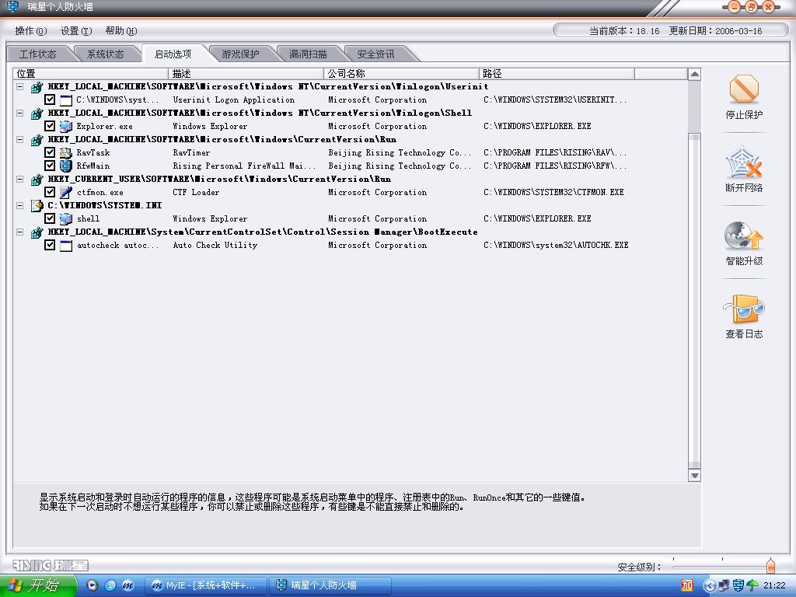Click the Explorer.exe entry icon
796x597 pixels.
tap(66, 127)
